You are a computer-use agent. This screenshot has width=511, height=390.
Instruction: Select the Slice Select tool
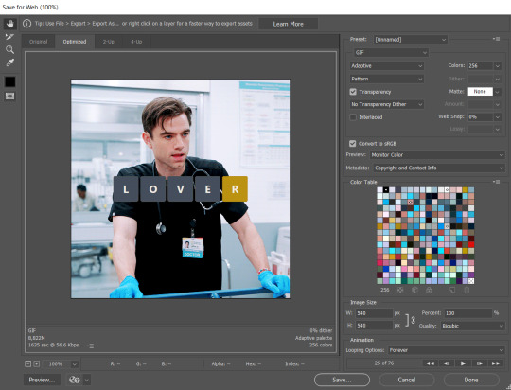pos(9,37)
